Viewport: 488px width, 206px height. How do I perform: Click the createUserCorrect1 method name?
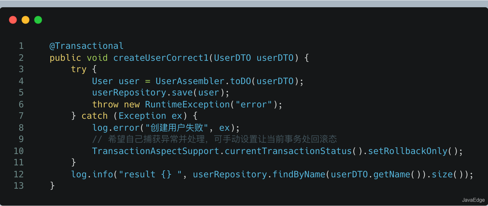161,58
